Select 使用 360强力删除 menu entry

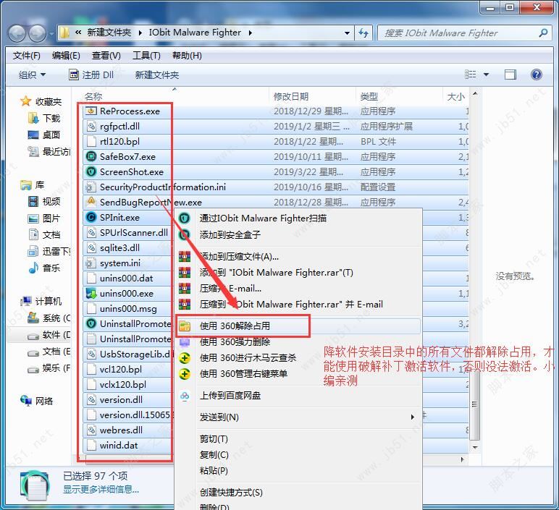pos(298,342)
